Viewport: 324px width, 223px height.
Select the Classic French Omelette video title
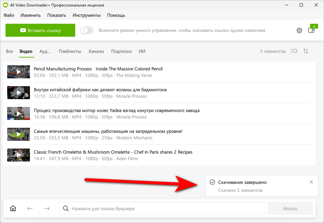pyautogui.click(x=113, y=152)
